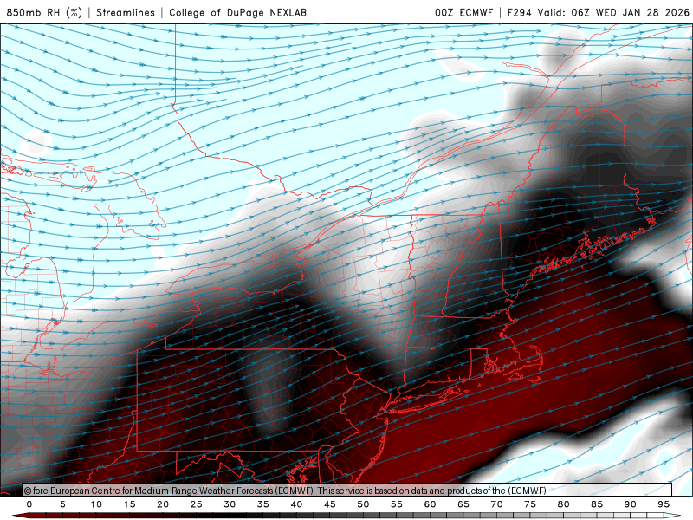Viewport: 693px width, 520px height.
Task: Click the '45' label on the color scale
Action: coord(330,504)
